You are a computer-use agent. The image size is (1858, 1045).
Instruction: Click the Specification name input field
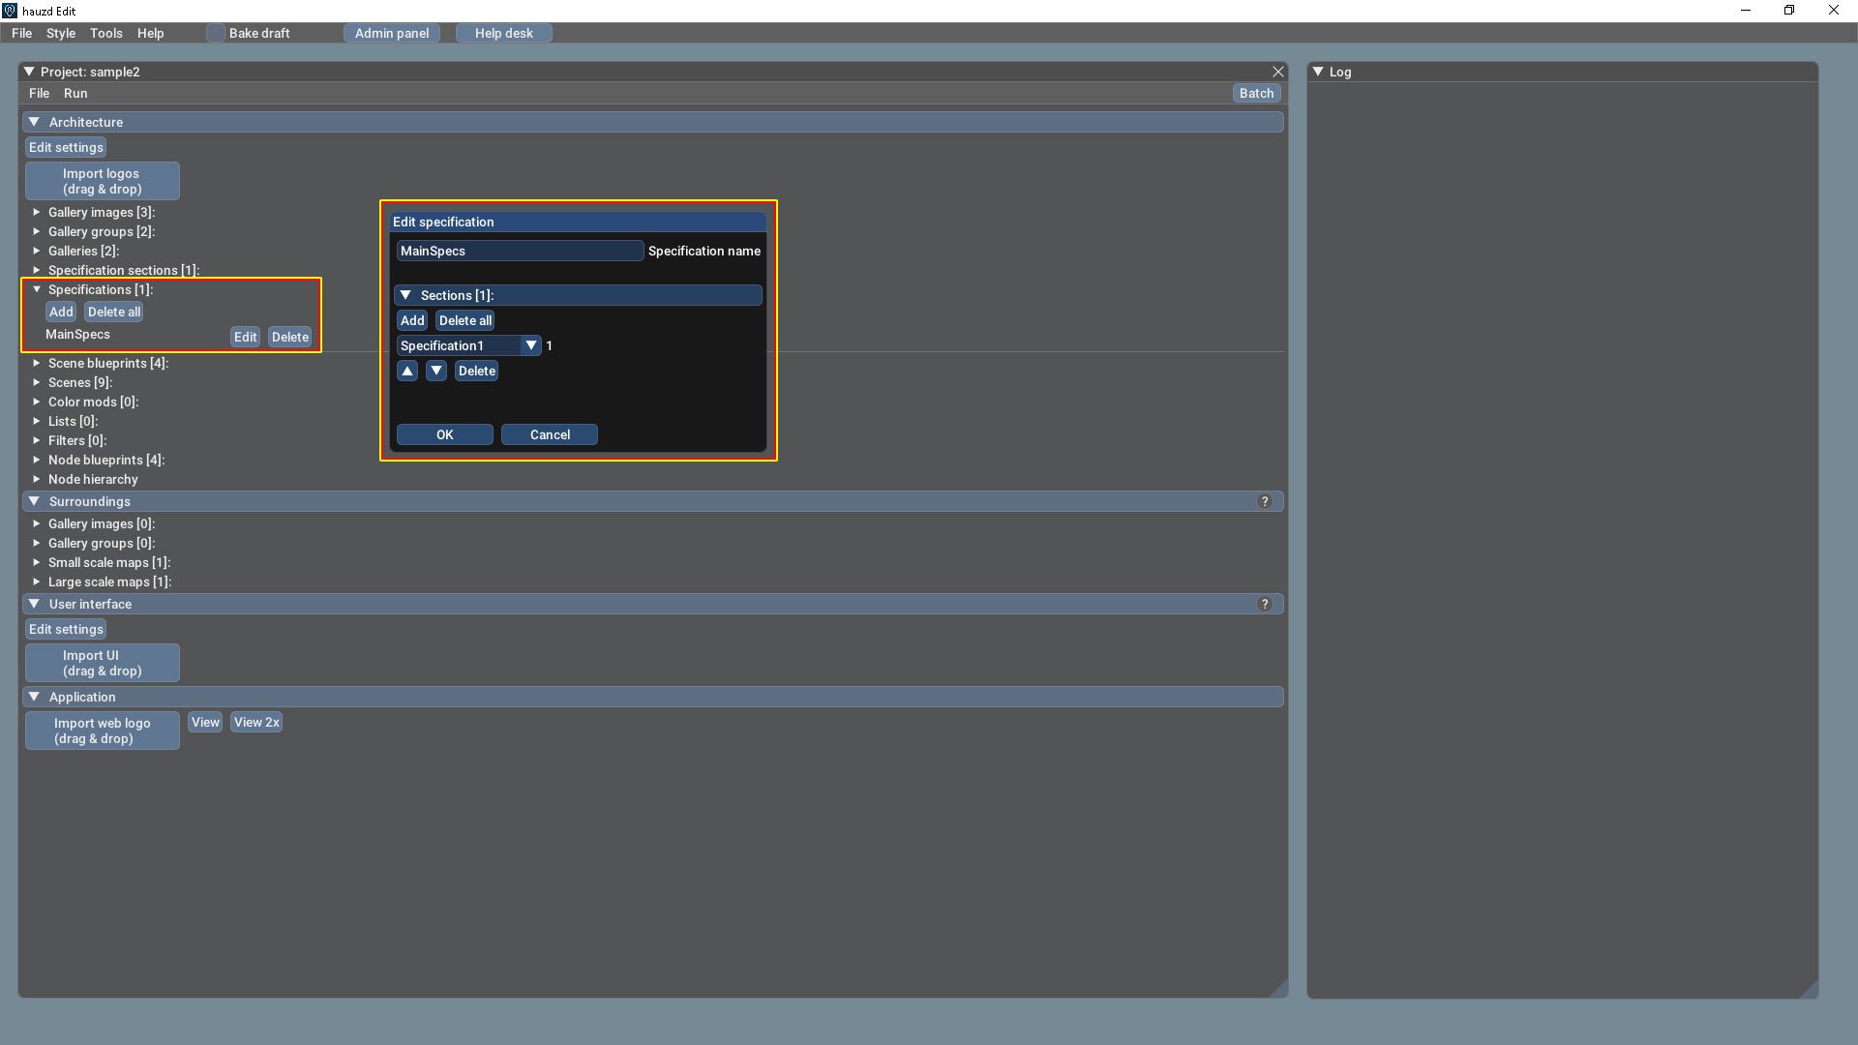(x=519, y=251)
